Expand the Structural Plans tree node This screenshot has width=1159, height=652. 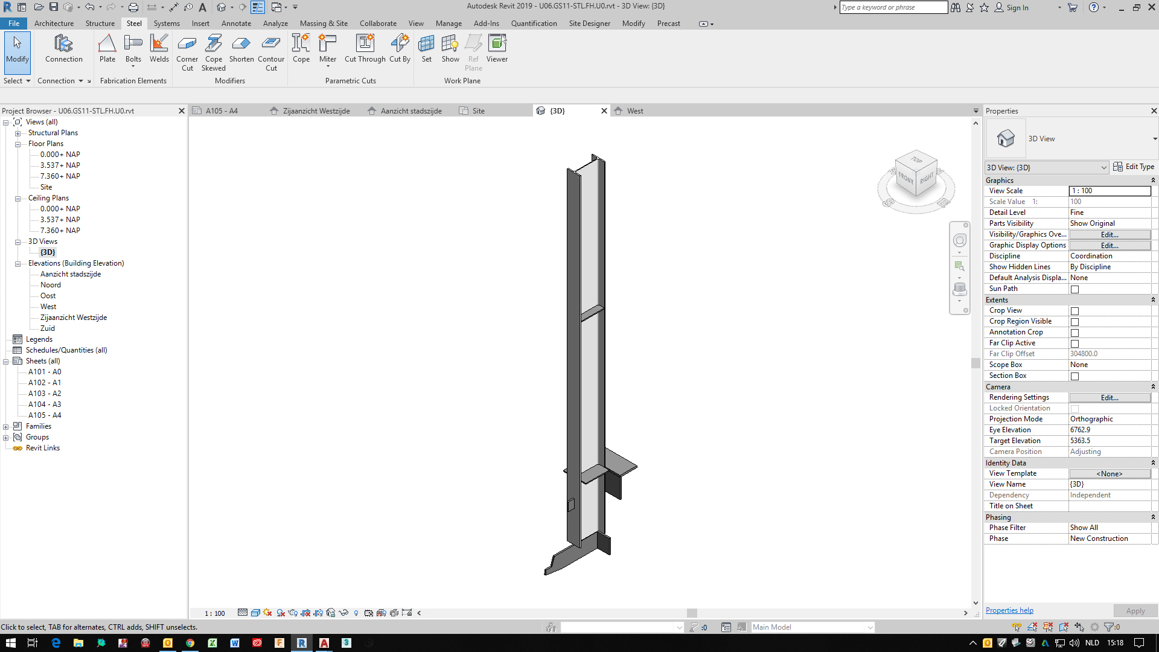tap(18, 132)
